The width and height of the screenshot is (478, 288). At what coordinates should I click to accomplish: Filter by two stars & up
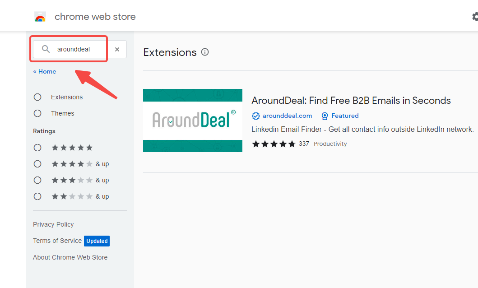click(x=37, y=196)
